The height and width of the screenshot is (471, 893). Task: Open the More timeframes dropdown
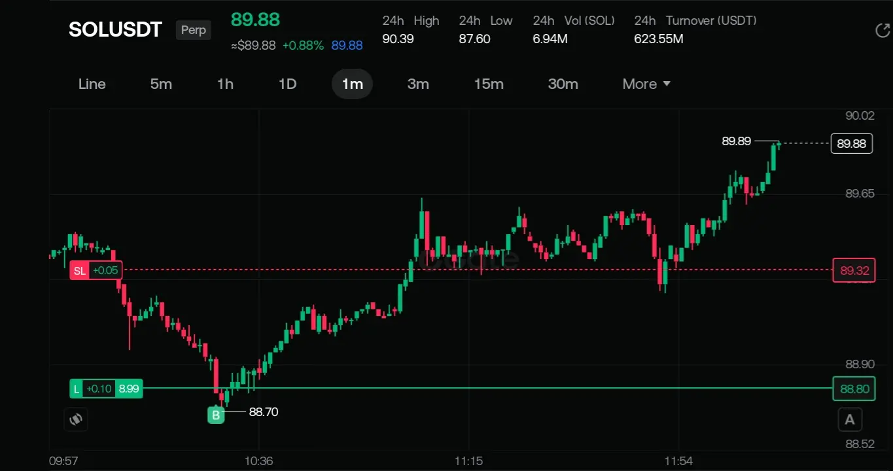[x=646, y=84]
